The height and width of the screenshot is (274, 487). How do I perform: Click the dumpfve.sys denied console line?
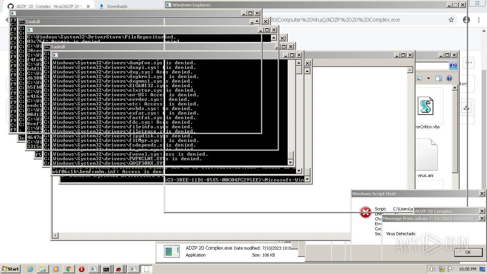point(124,63)
